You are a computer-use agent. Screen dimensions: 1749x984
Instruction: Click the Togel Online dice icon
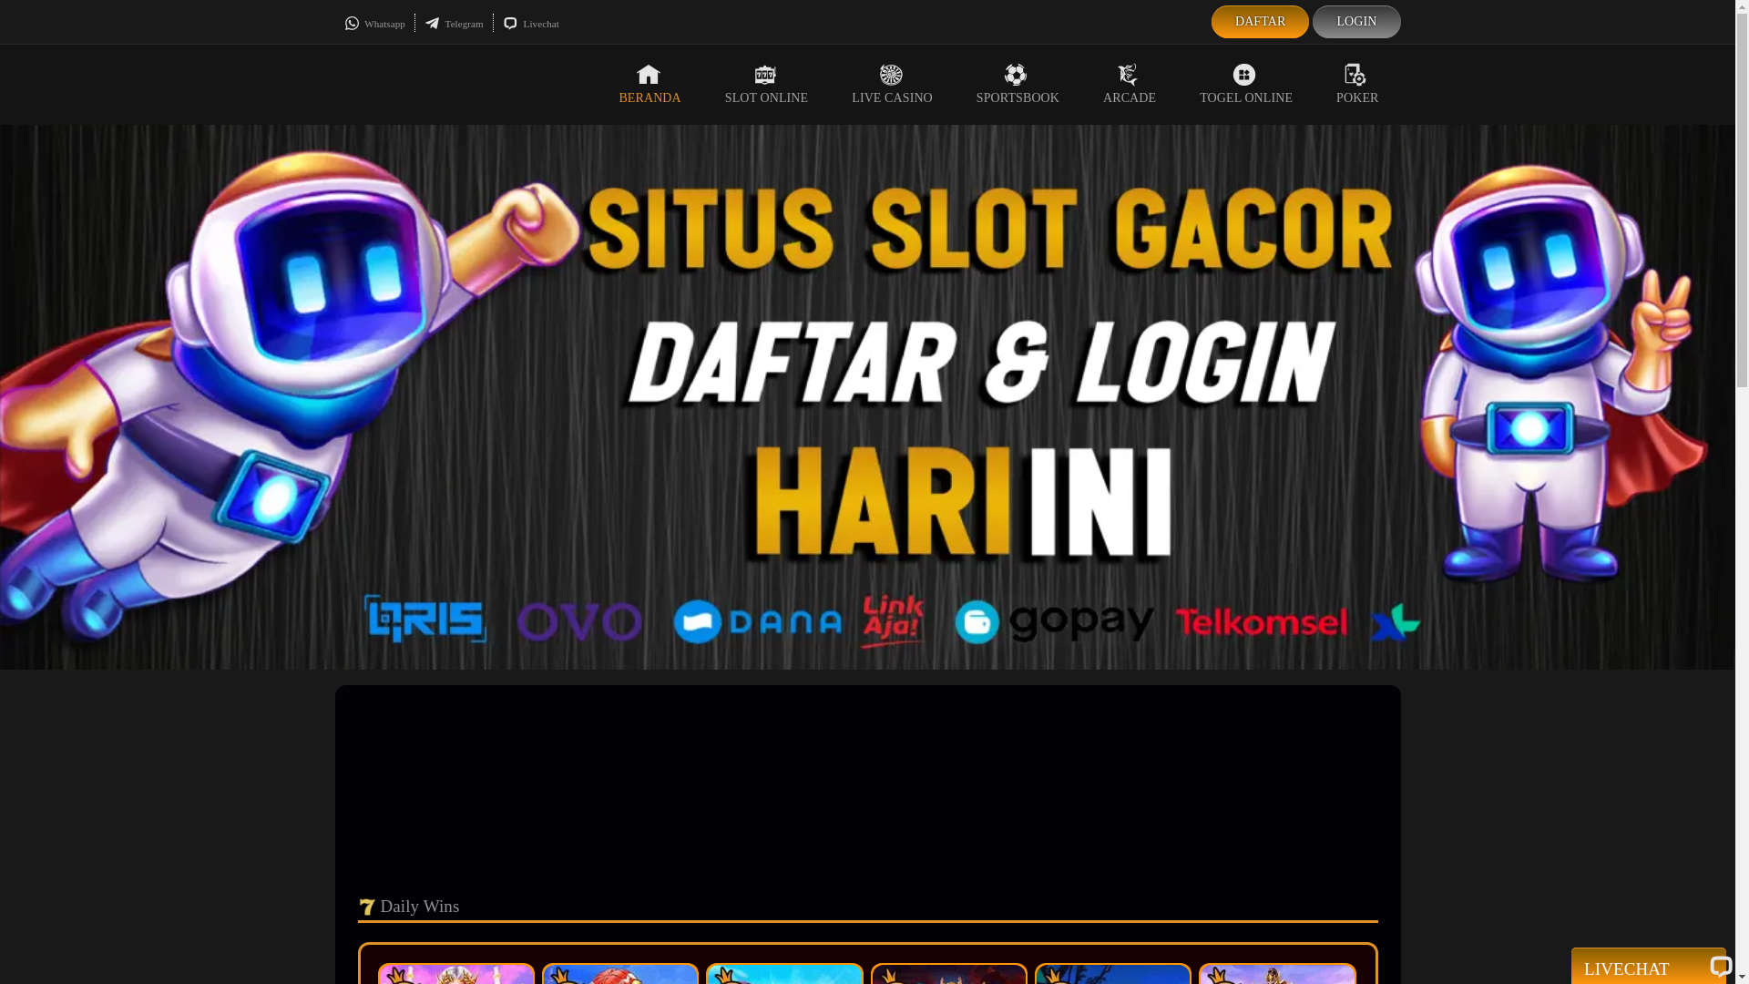click(x=1244, y=75)
